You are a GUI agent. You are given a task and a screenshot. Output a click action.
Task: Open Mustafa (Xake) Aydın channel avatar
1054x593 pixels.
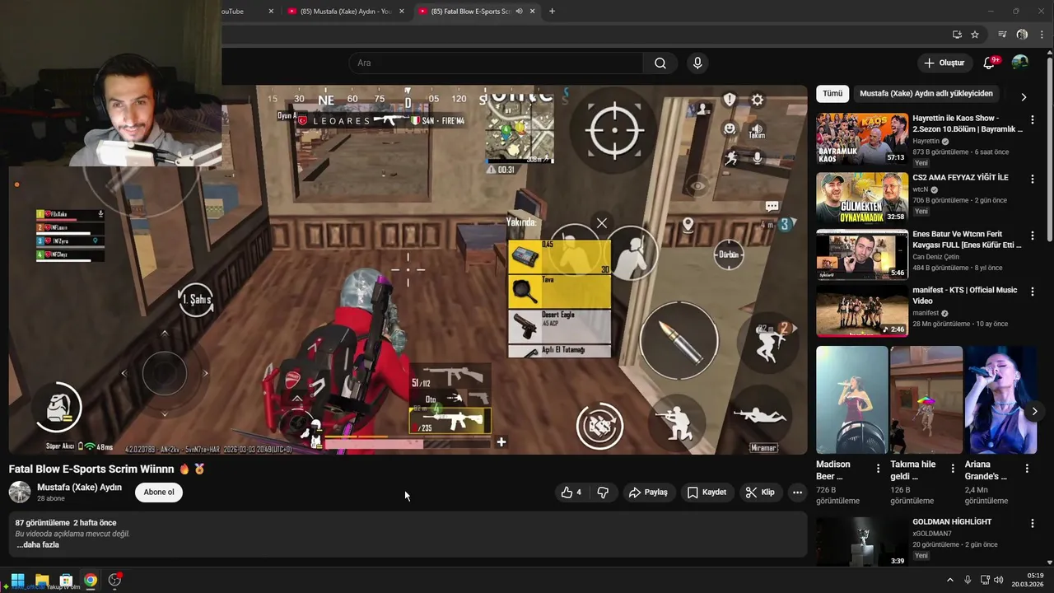(20, 492)
